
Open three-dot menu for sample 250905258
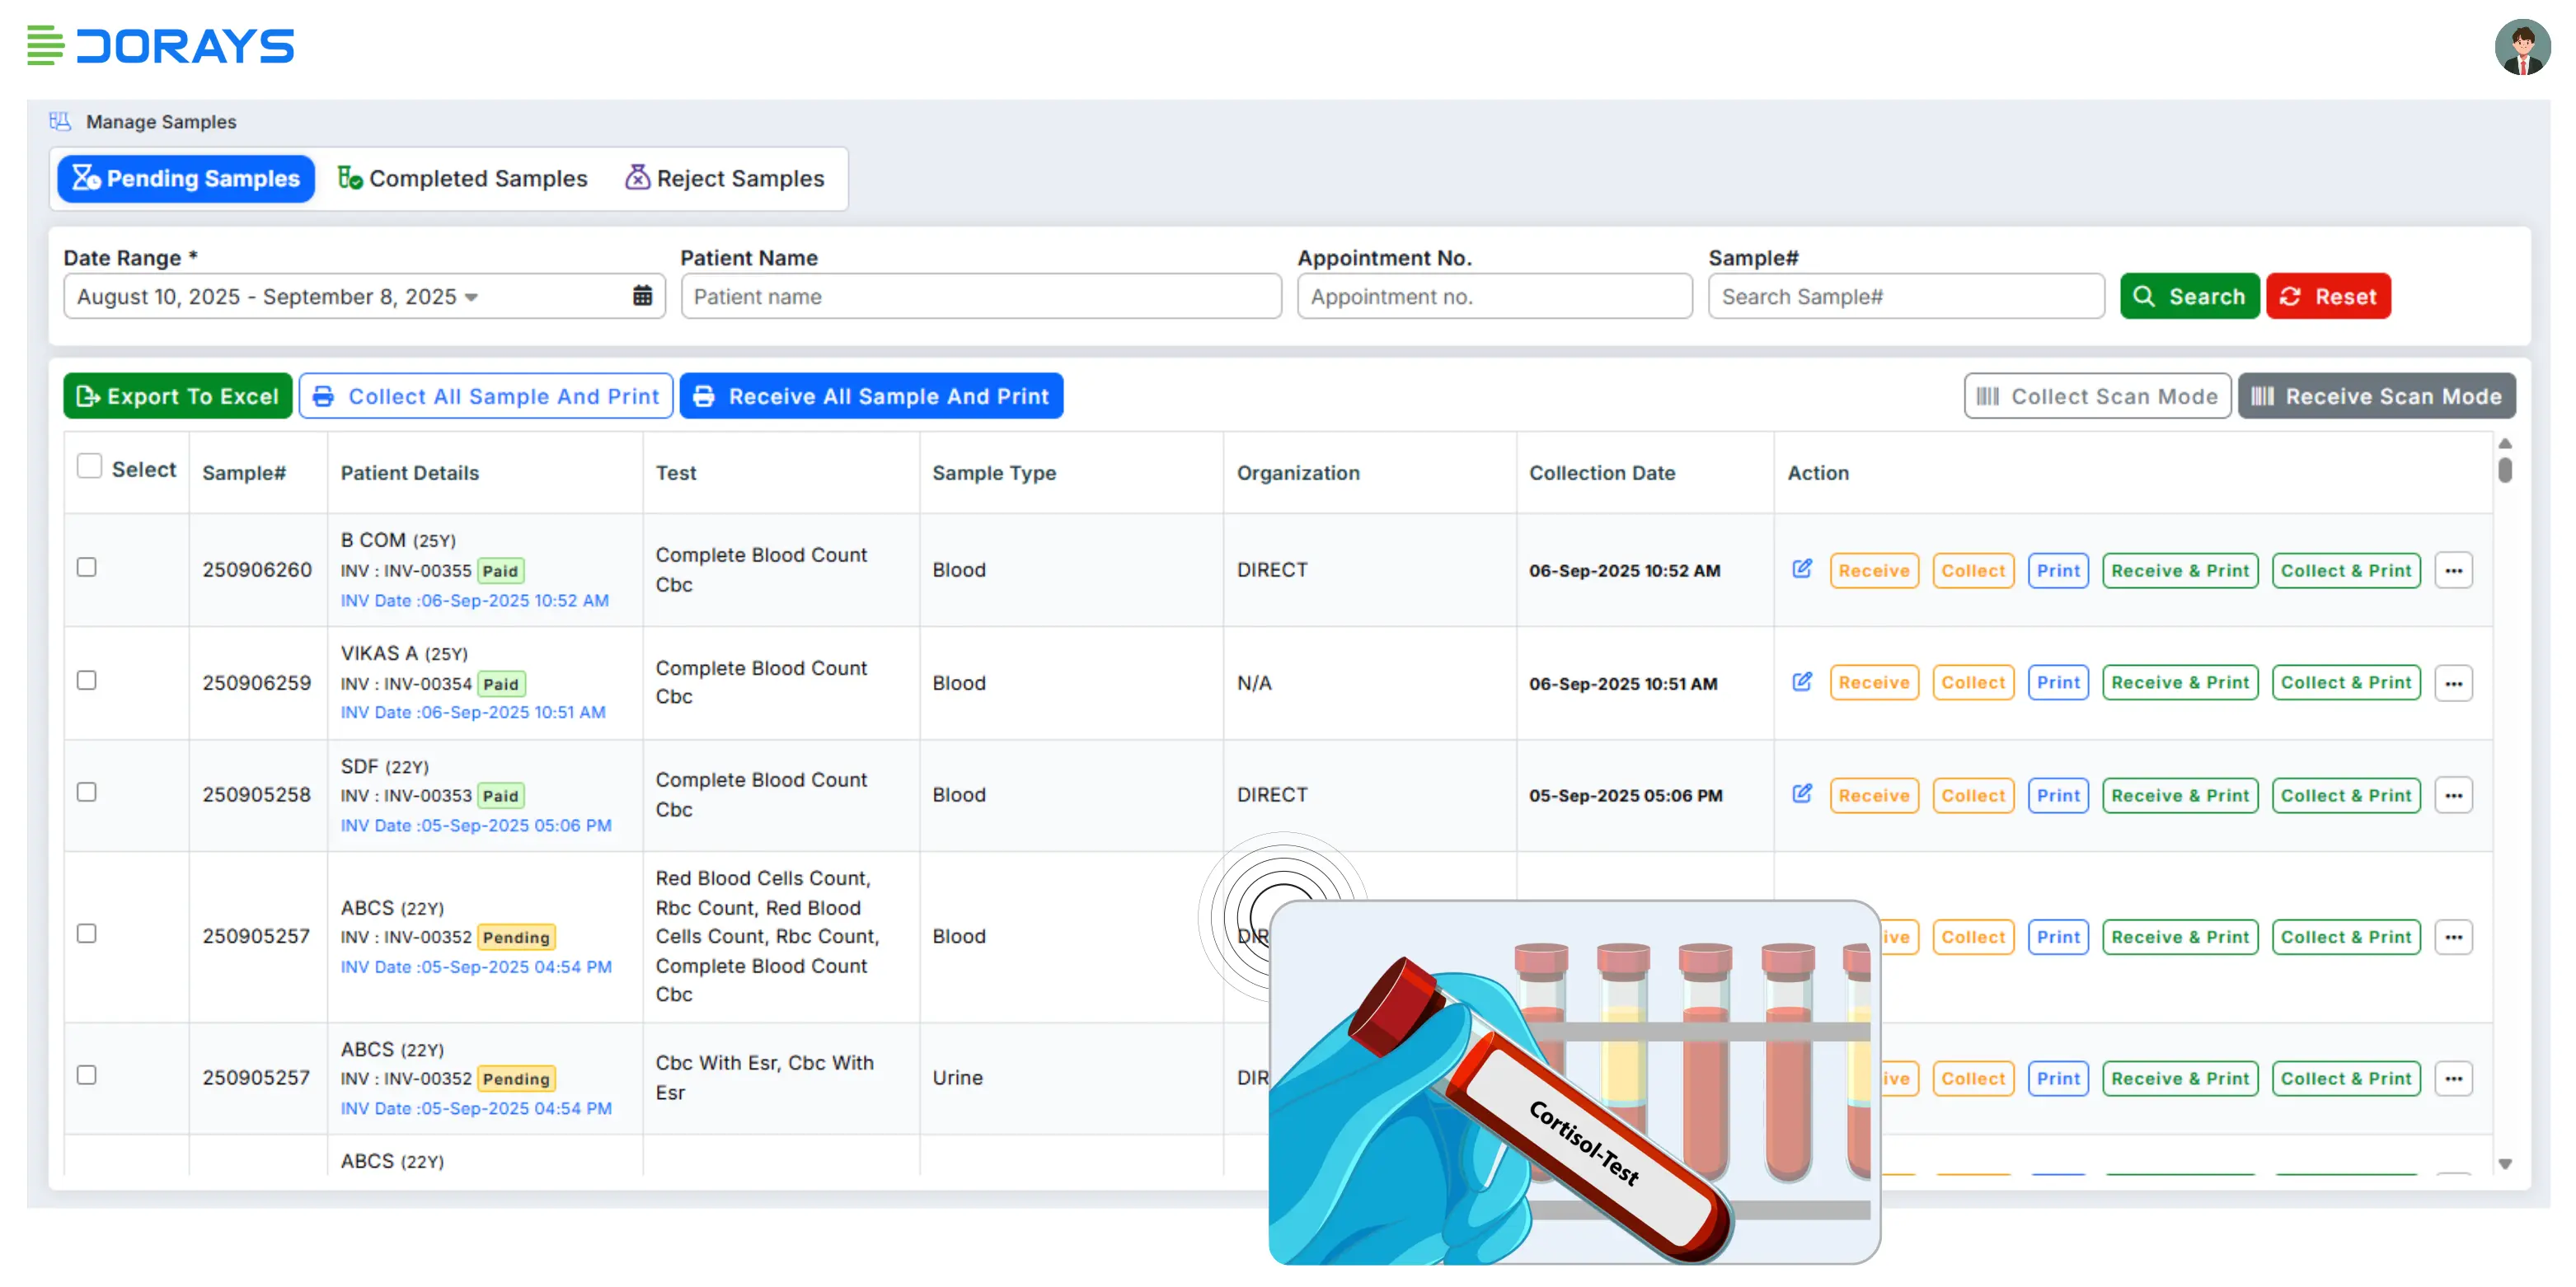tap(2453, 795)
